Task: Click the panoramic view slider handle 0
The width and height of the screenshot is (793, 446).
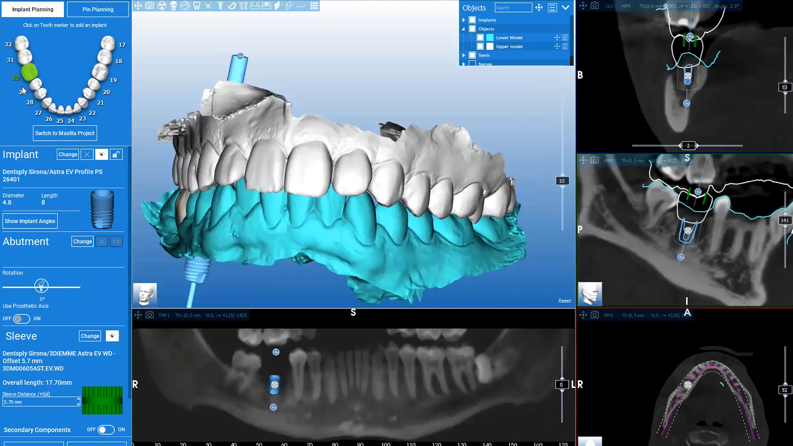Action: [x=561, y=384]
